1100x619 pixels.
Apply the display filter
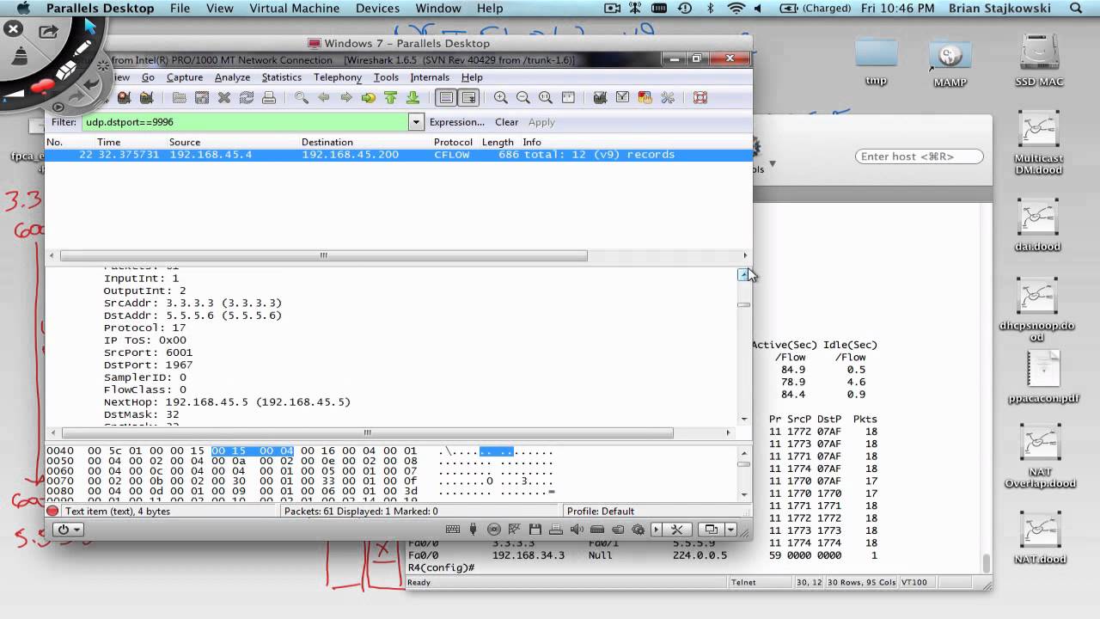pyautogui.click(x=541, y=122)
